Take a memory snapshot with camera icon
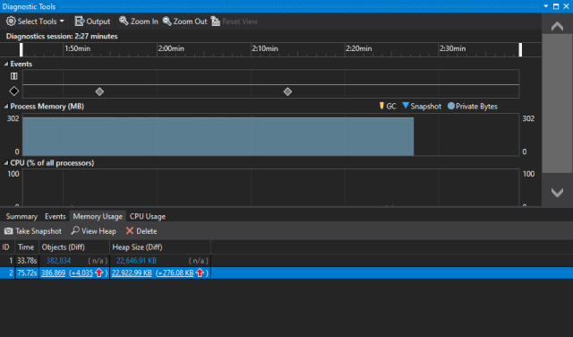The image size is (573, 337). point(33,231)
